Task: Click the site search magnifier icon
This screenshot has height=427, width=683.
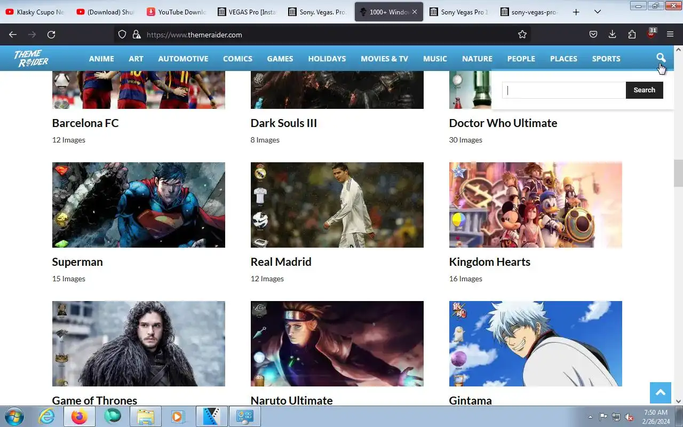Action: click(661, 58)
